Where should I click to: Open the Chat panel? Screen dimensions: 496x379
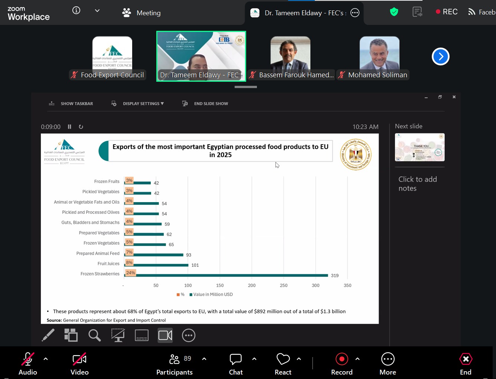(236, 364)
